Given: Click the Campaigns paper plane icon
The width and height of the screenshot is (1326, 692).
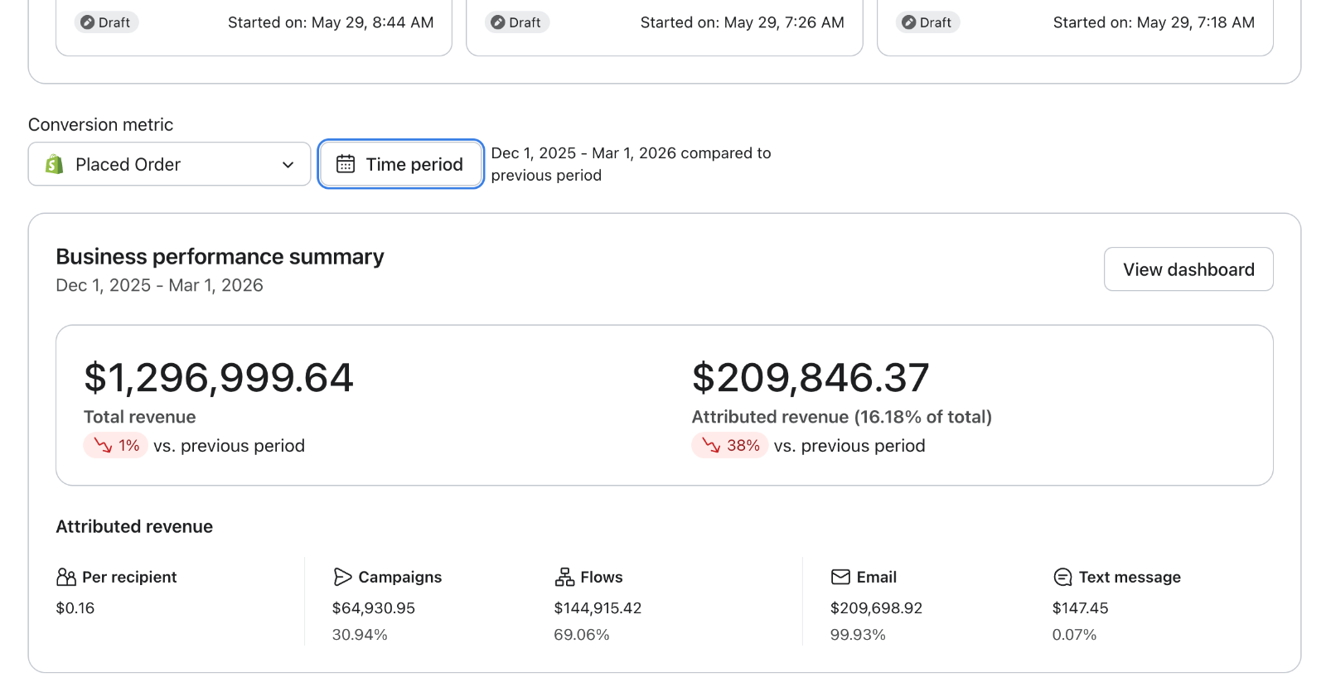Looking at the screenshot, I should (342, 577).
